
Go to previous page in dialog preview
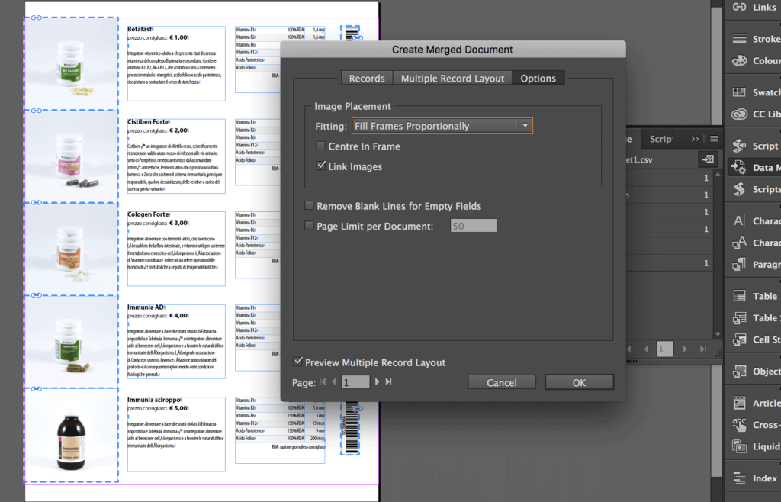(334, 382)
